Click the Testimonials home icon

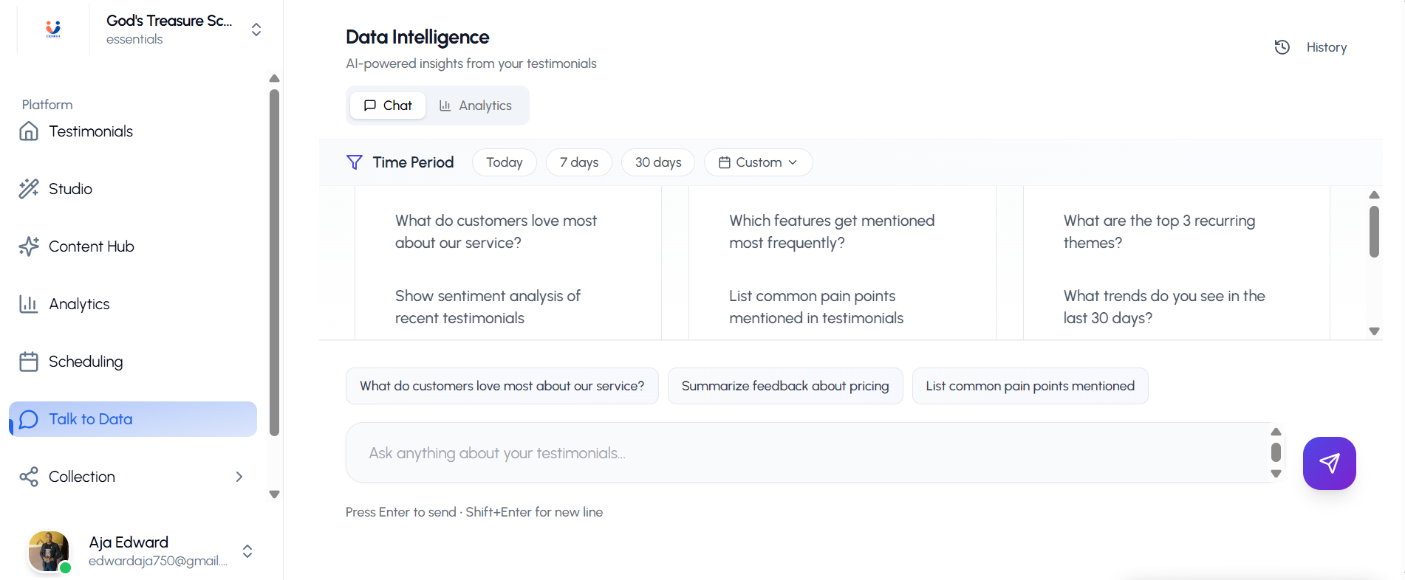click(29, 131)
